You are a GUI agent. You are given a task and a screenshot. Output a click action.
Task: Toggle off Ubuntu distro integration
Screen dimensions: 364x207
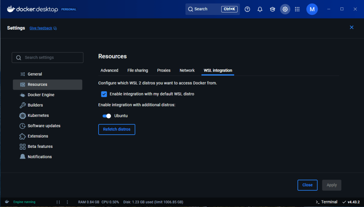tap(107, 116)
